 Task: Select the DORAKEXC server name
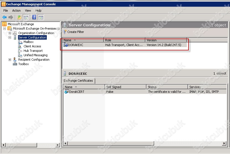pos(76,45)
